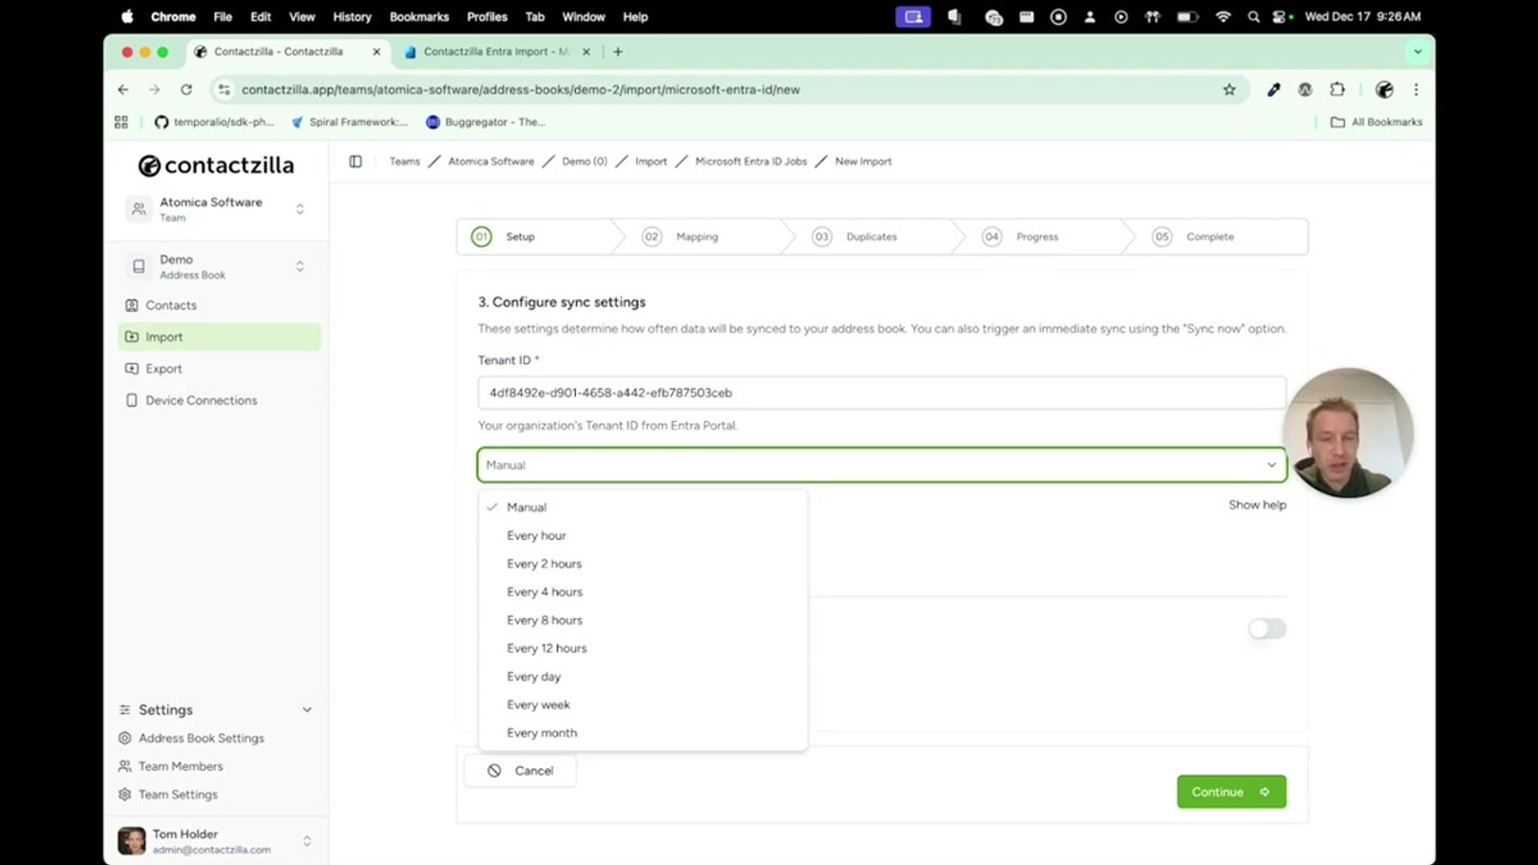Image resolution: width=1538 pixels, height=865 pixels.
Task: Select Every 4 hours option
Action: 643,592
